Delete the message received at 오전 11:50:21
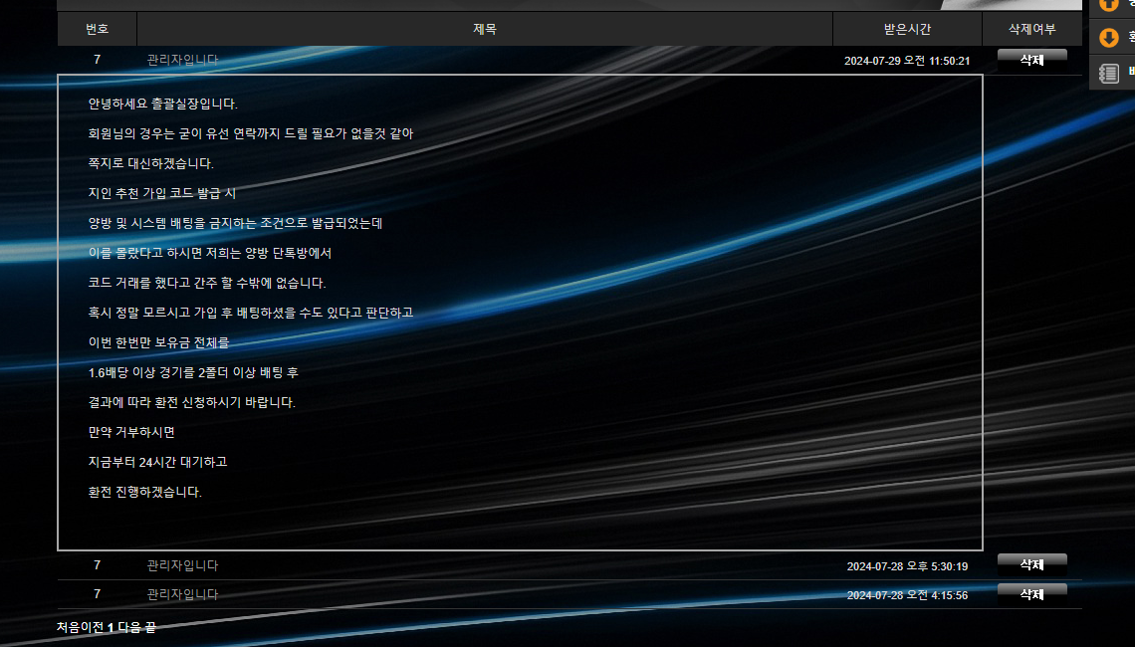 tap(1031, 60)
